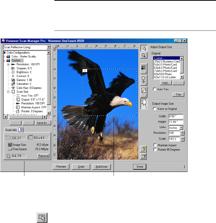Collapse the Custom configuration node
The height and width of the screenshot is (223, 216).
(x=4, y=60)
